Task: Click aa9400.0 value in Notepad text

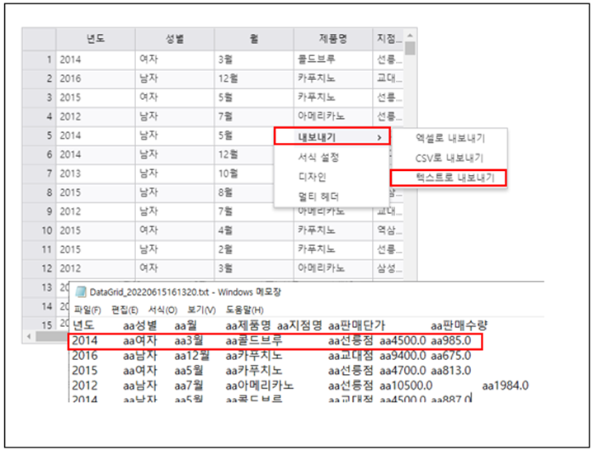Action: 402,356
